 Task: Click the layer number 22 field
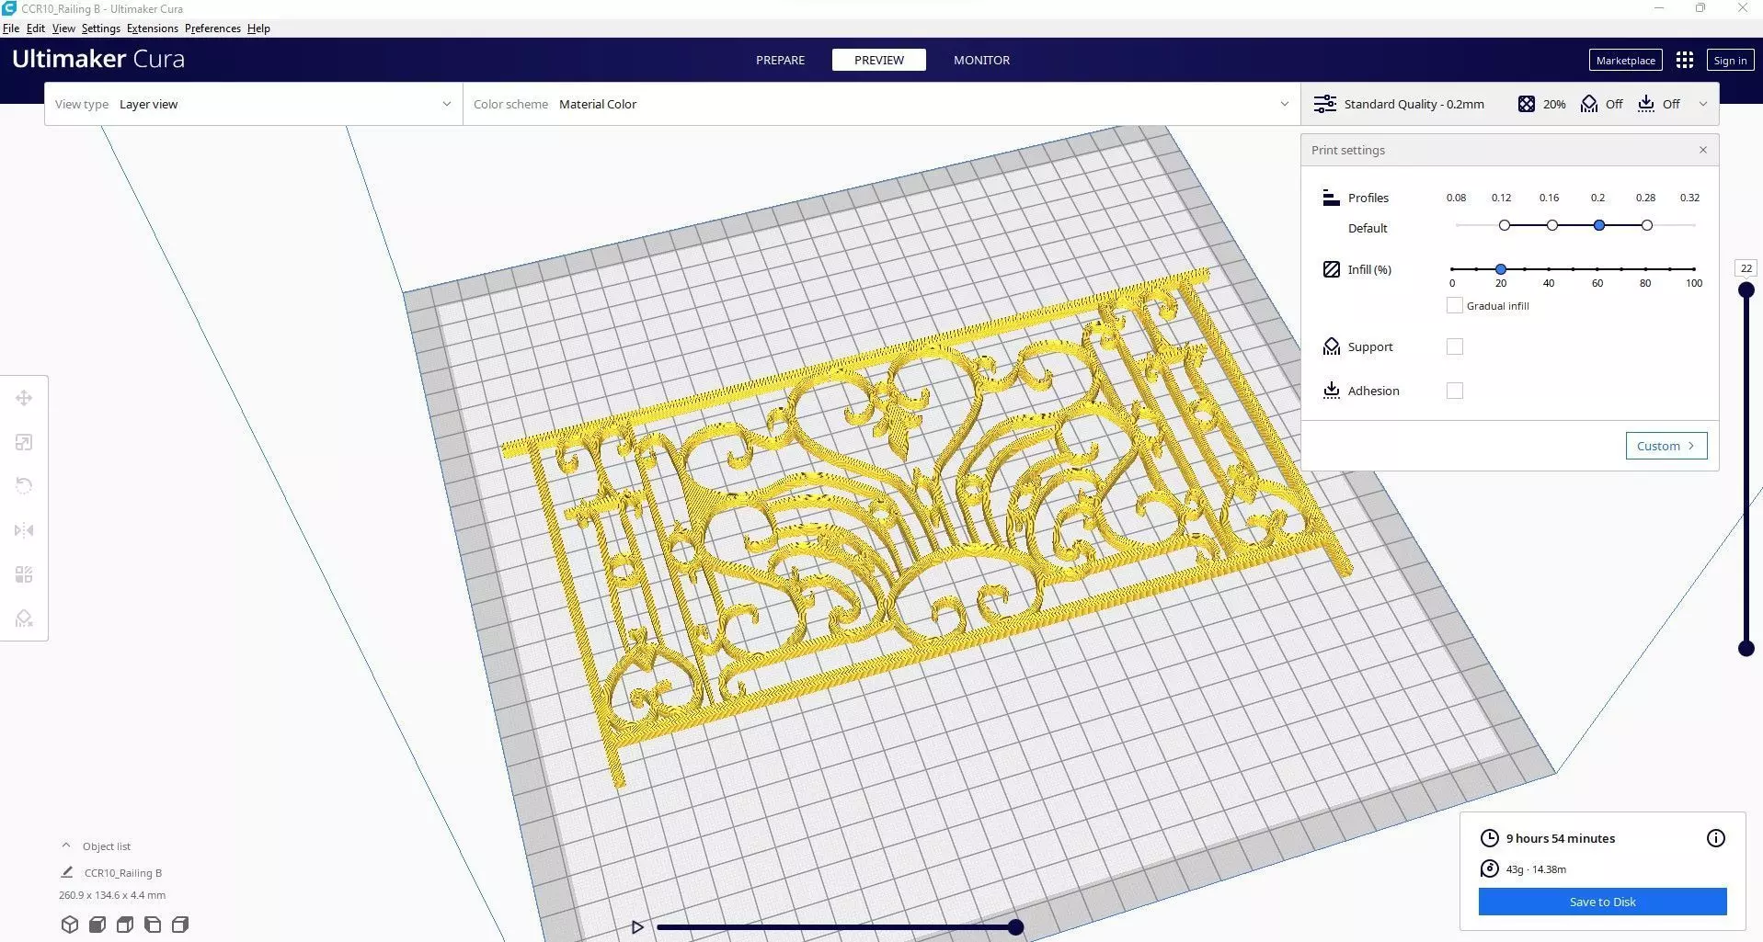click(x=1746, y=268)
